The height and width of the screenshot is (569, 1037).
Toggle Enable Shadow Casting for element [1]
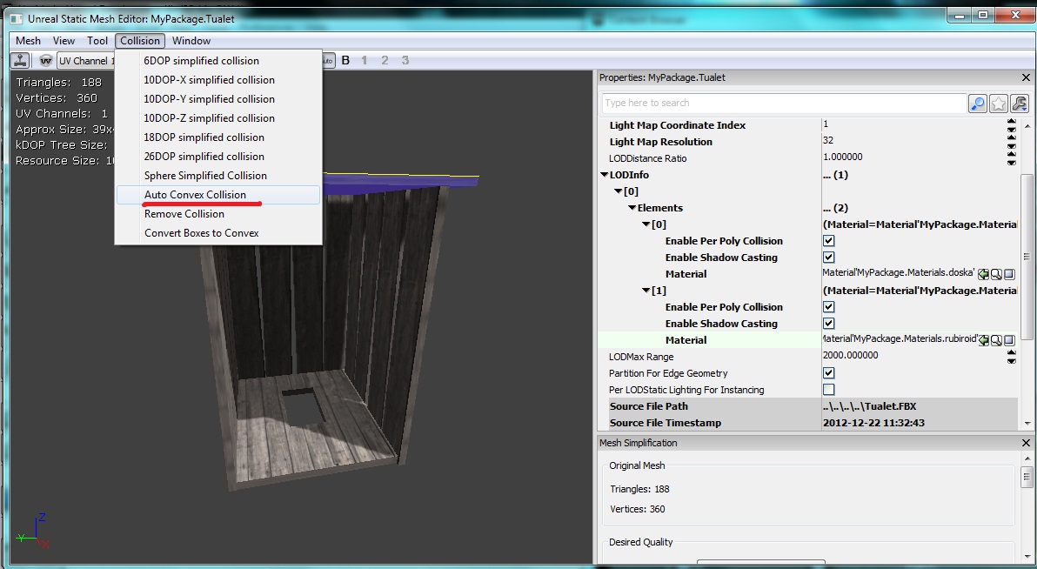(828, 324)
